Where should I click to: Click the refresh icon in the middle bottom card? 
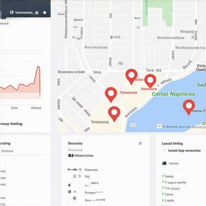tap(140, 143)
